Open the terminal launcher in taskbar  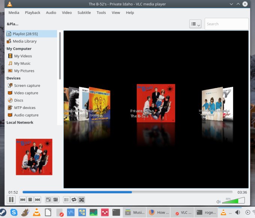coord(116,212)
